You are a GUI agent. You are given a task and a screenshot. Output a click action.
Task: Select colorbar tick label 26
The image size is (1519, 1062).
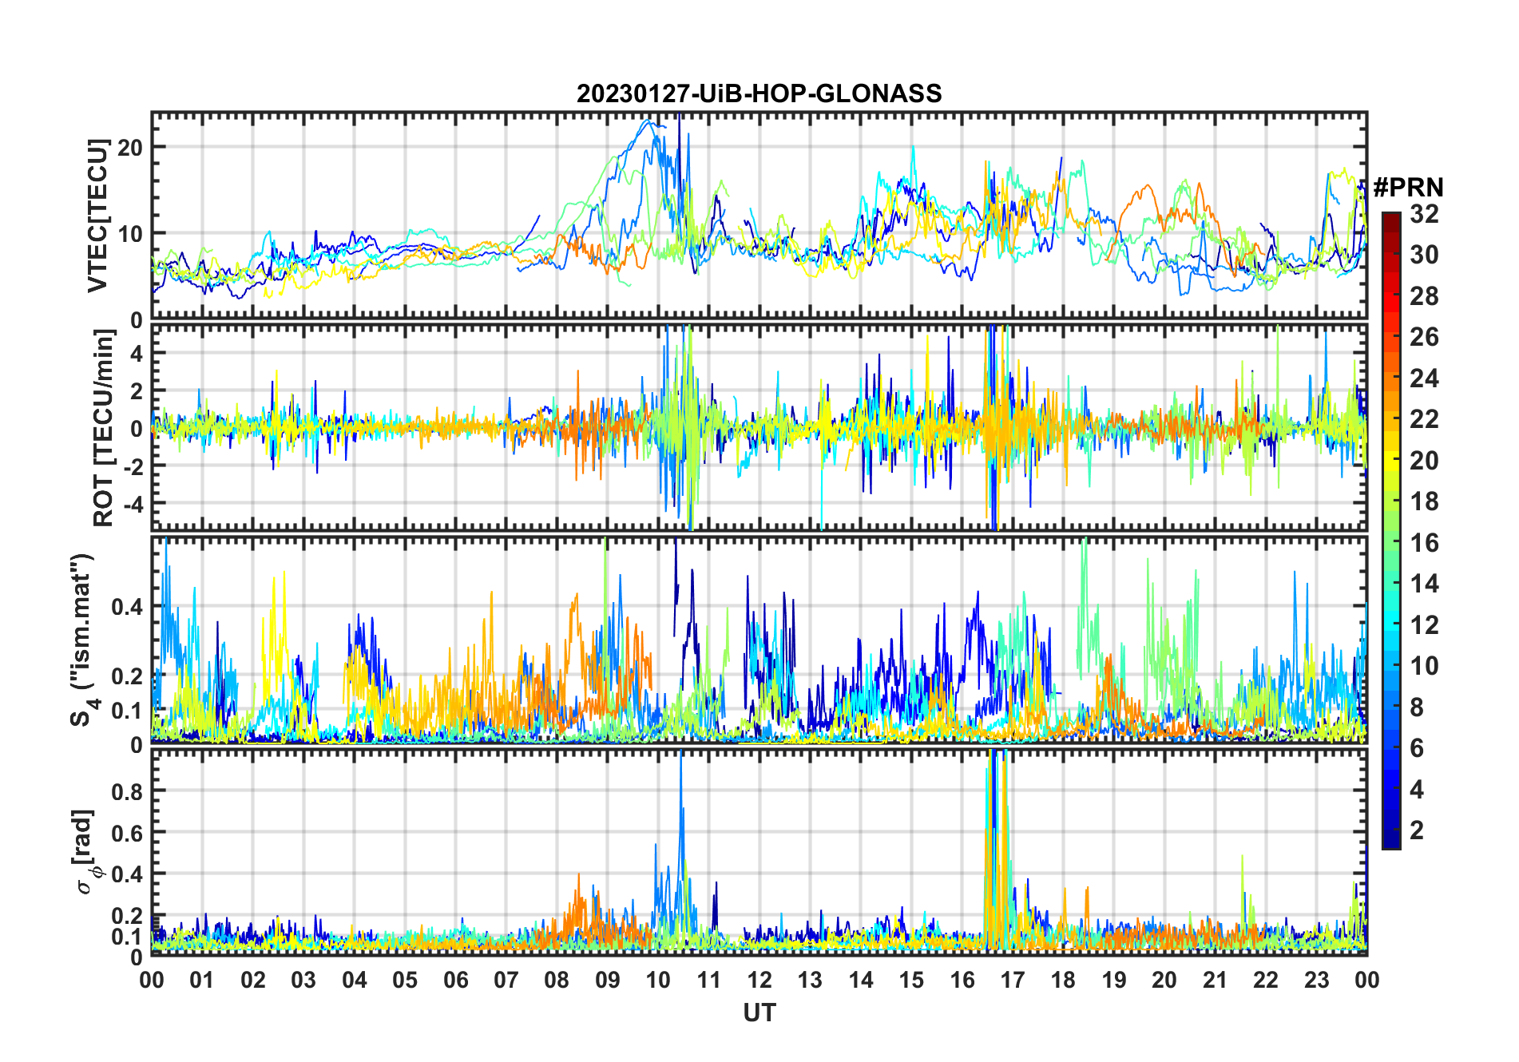(x=1424, y=337)
